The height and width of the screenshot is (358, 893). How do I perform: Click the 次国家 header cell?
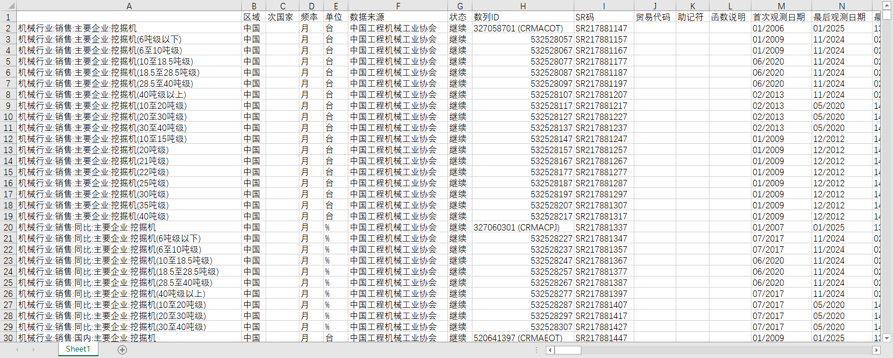click(x=283, y=17)
